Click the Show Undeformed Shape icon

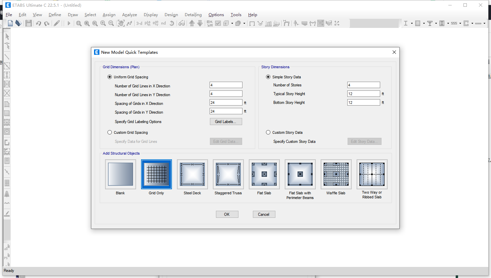(x=252, y=23)
